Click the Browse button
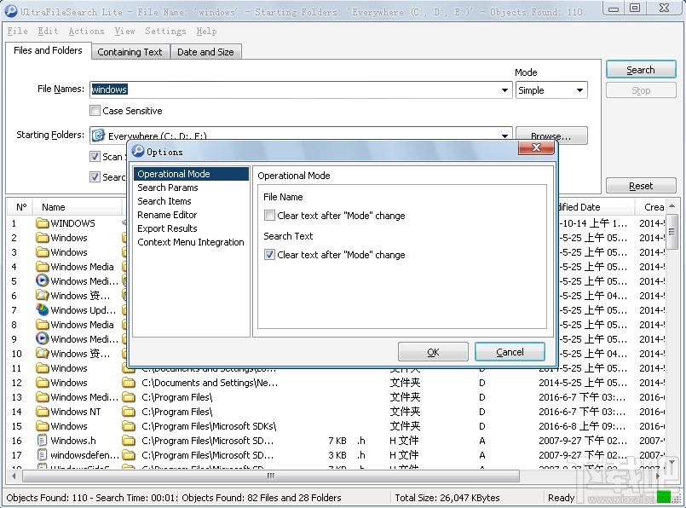 (x=551, y=136)
